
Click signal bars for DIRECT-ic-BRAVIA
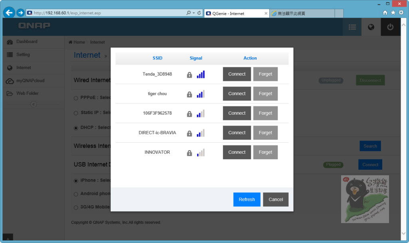(x=201, y=133)
